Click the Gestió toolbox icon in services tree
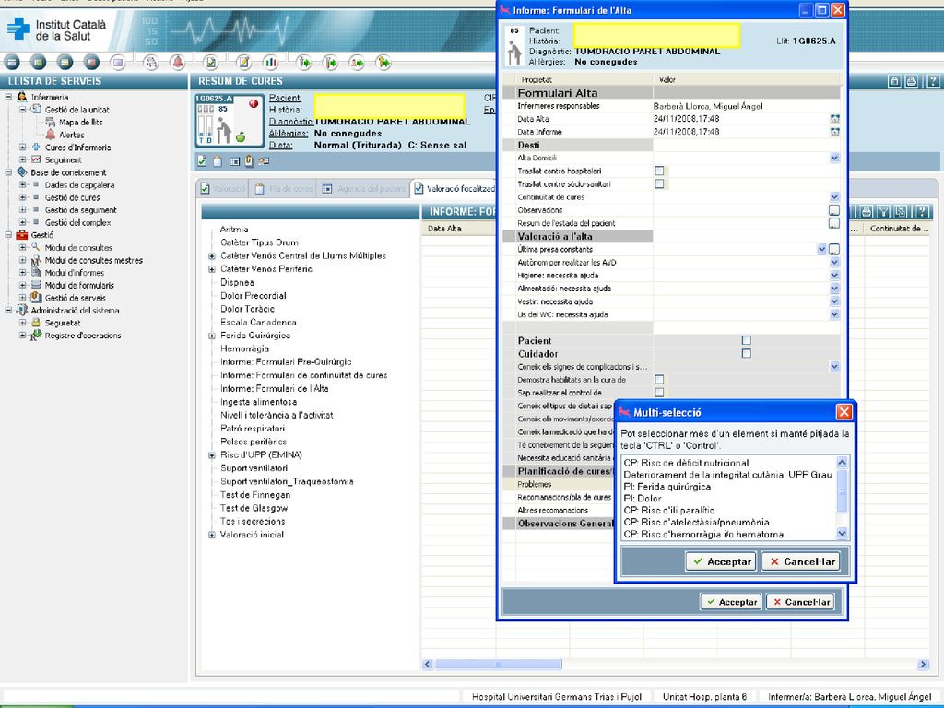This screenshot has height=708, width=944. [x=22, y=235]
